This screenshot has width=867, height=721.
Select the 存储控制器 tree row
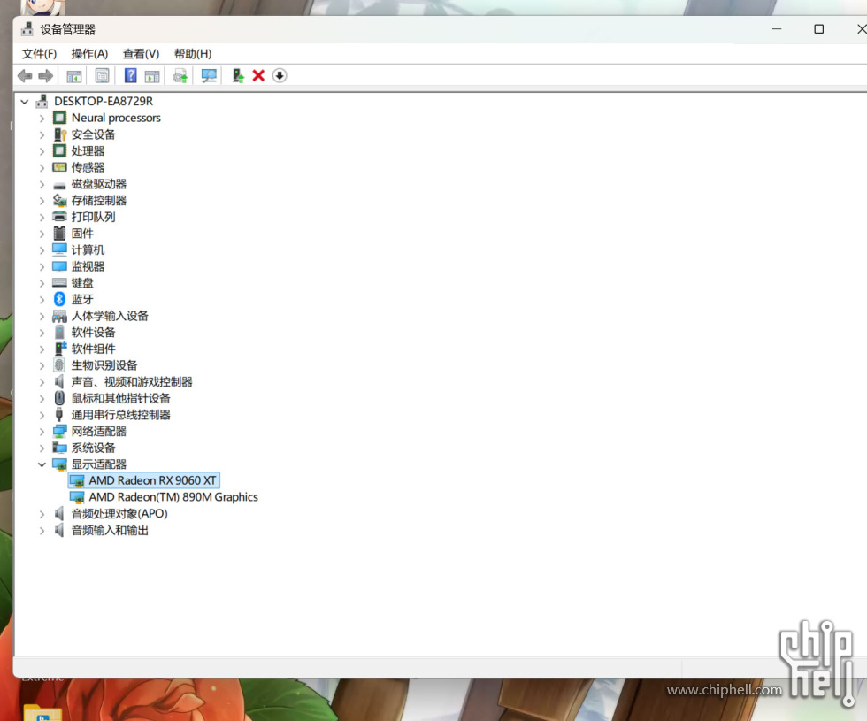point(98,201)
